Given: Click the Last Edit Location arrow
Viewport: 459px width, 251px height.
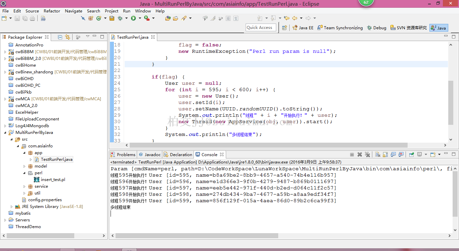Looking at the screenshot, I should (287, 18).
